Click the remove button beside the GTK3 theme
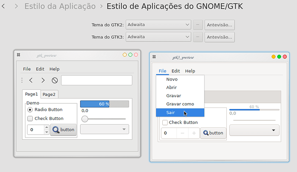 (198, 37)
